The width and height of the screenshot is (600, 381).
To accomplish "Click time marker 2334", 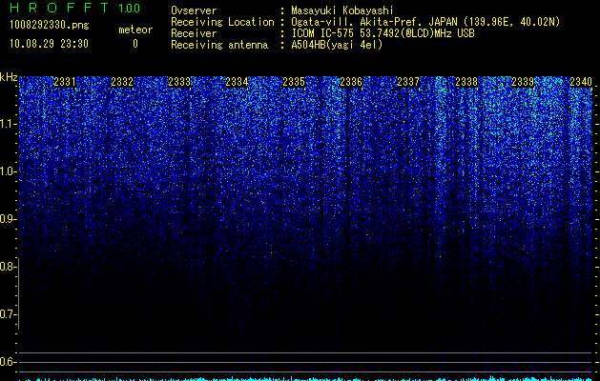I will tap(237, 81).
